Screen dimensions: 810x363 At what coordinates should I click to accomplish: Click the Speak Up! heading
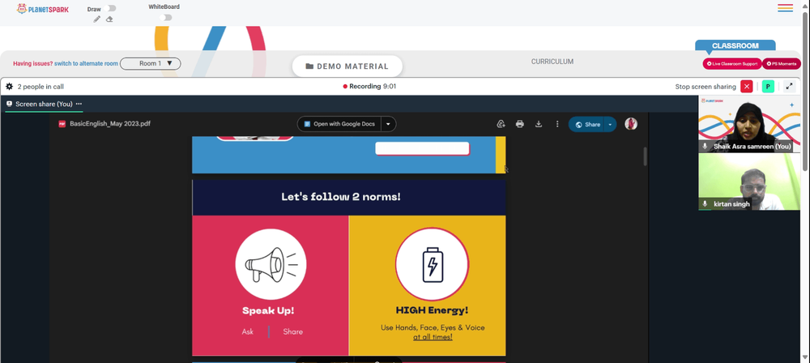[x=268, y=311]
